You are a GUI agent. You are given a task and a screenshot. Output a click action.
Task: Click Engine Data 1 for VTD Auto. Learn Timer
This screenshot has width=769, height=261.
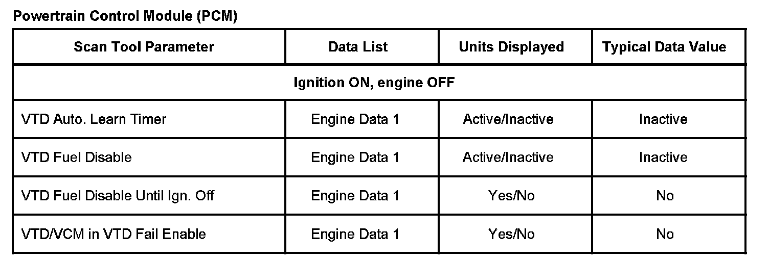(355, 119)
